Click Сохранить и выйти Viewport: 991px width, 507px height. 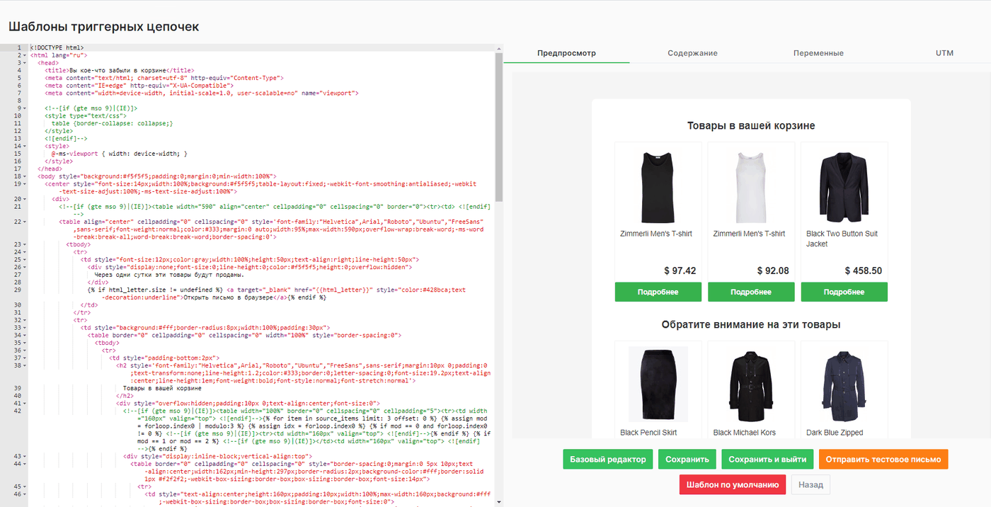[767, 460]
